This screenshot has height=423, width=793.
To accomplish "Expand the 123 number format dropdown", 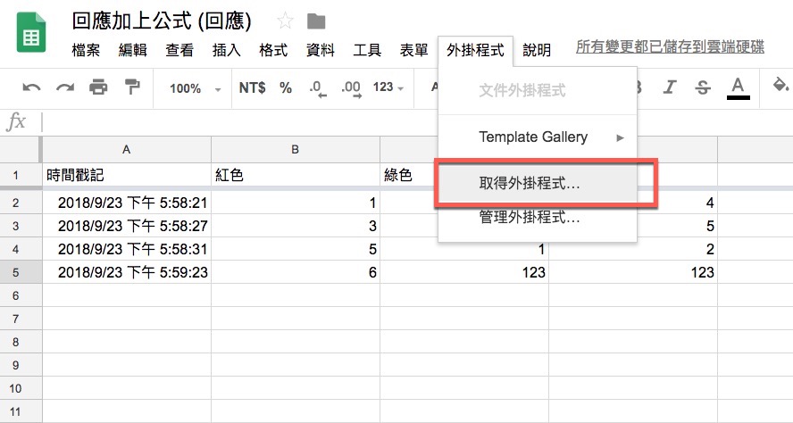I will coord(388,87).
